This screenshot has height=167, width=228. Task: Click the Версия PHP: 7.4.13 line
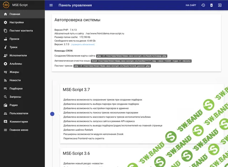coord(66,30)
